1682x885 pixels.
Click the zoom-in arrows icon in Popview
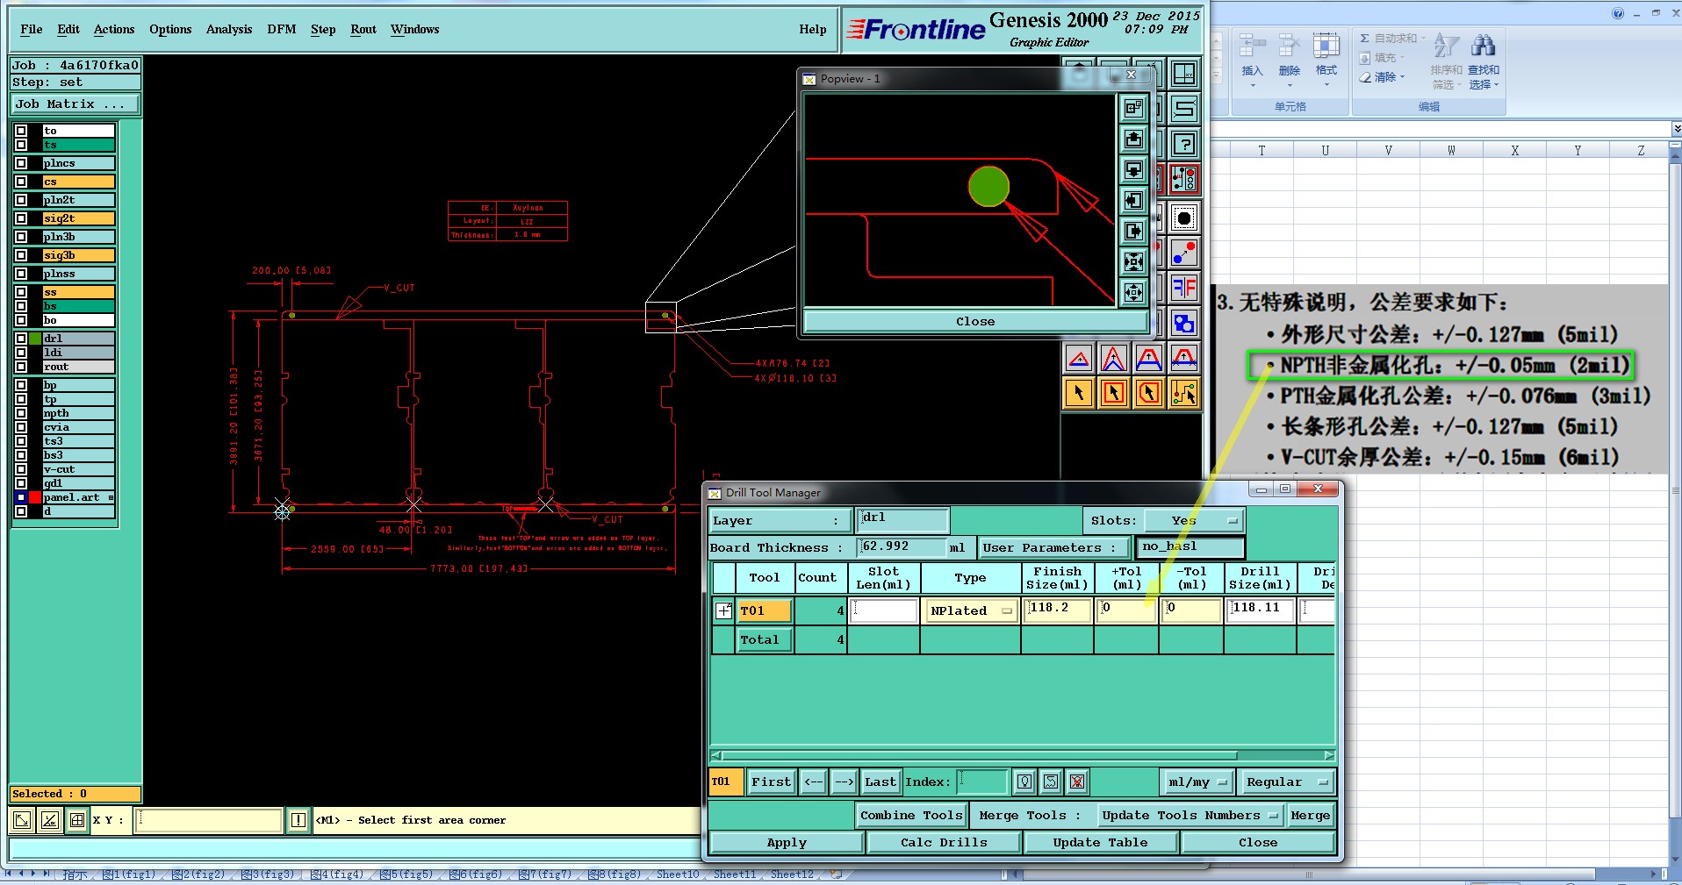click(x=1133, y=261)
